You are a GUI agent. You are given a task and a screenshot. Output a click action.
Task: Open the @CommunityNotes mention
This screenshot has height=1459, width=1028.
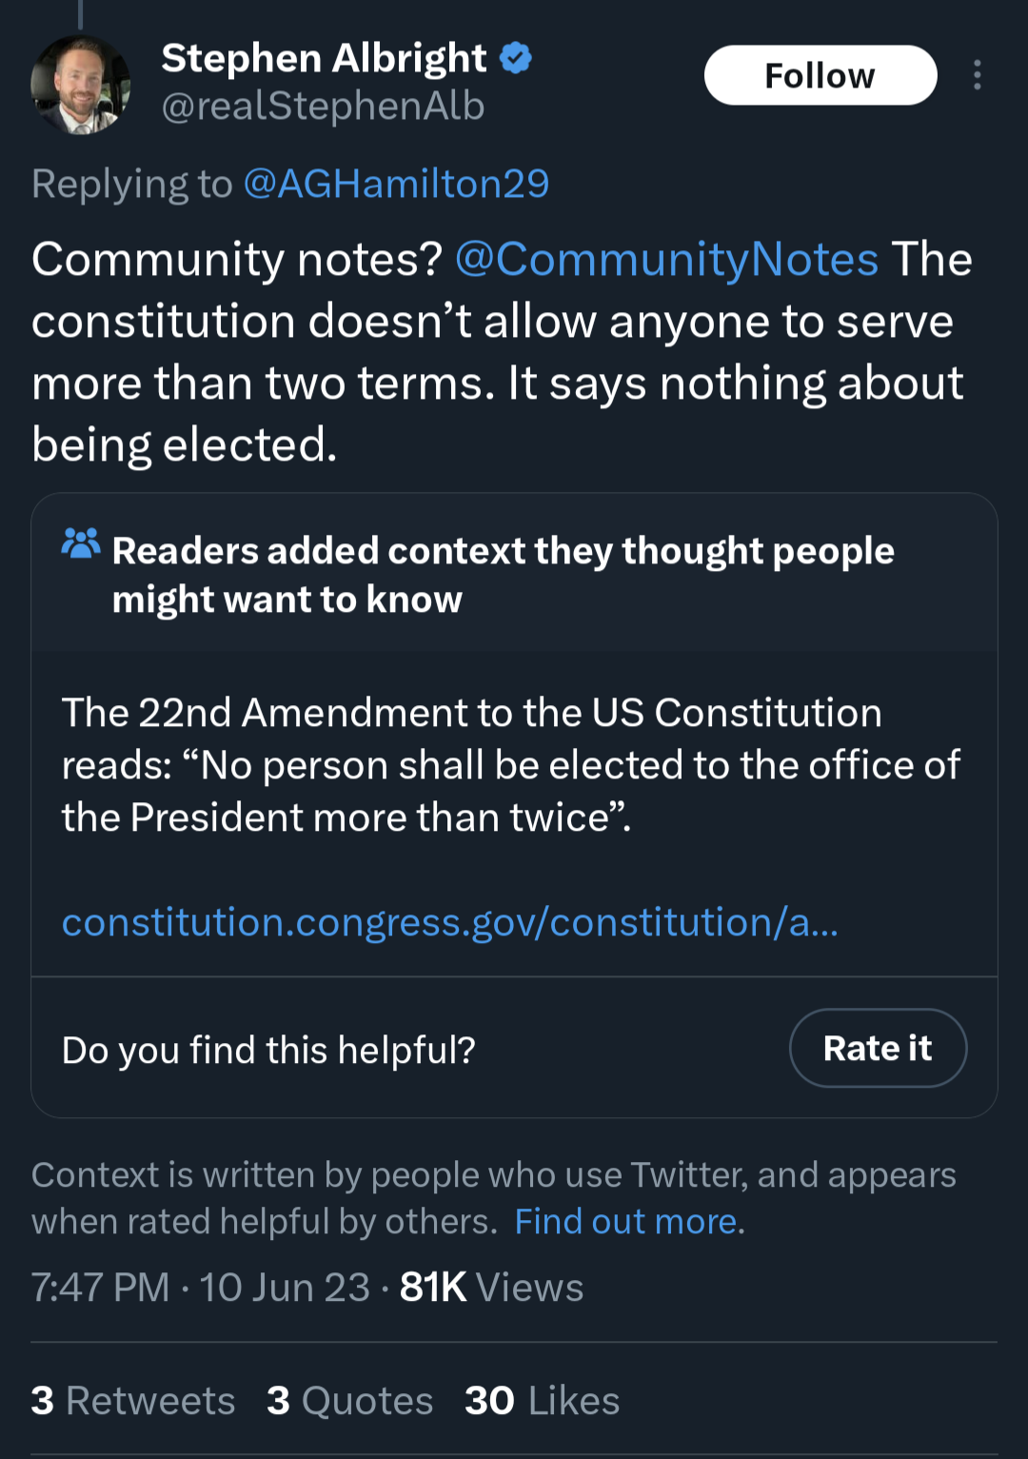coord(666,259)
